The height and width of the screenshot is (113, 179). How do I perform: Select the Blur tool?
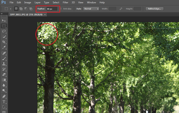(x=4, y=85)
